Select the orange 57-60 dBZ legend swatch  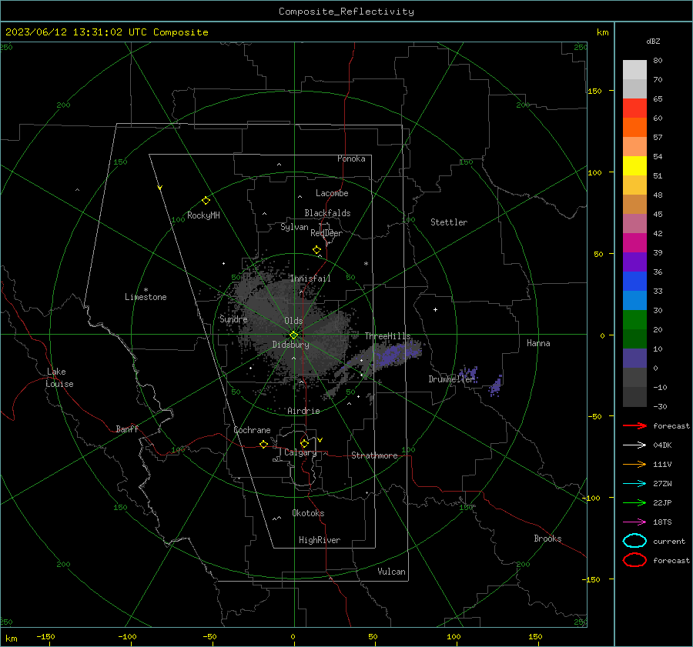point(634,128)
